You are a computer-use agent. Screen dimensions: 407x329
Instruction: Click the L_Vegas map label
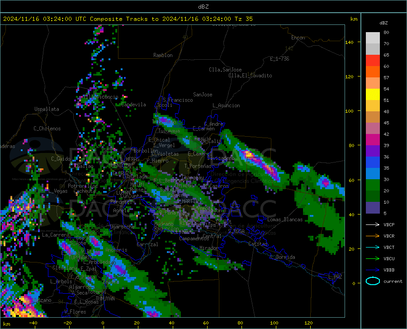tap(58, 191)
